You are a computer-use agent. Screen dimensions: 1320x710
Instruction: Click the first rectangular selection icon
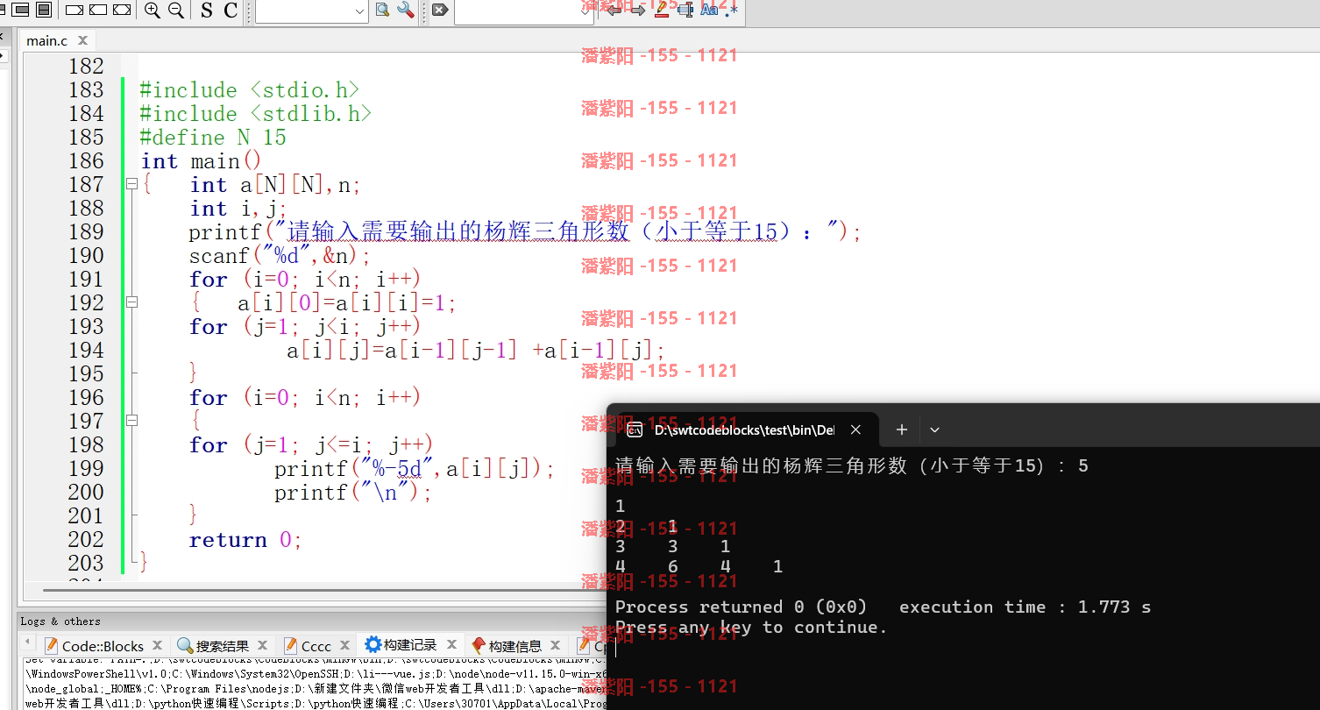(x=75, y=11)
